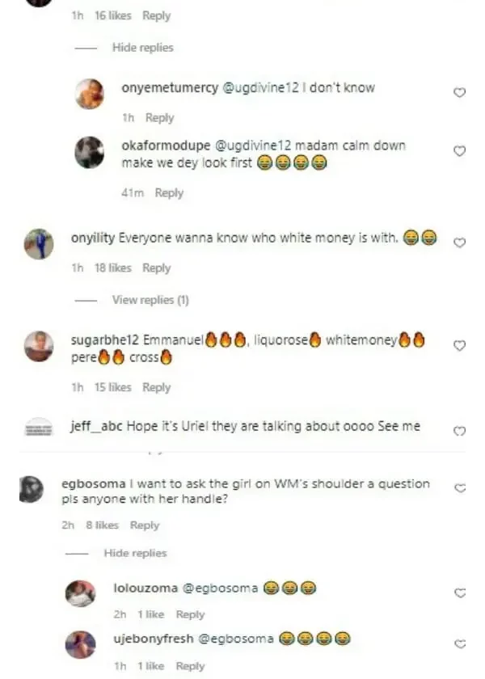
Task: Collapse replies under the top comment
Action: pyautogui.click(x=142, y=48)
